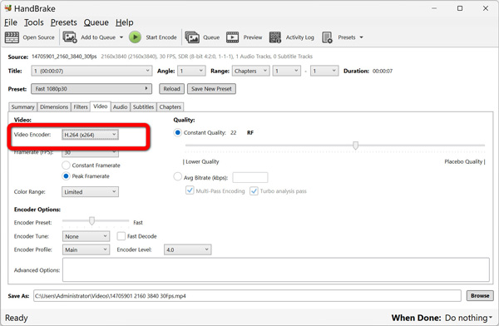
Task: Open the When Done dropdown
Action: point(468,318)
